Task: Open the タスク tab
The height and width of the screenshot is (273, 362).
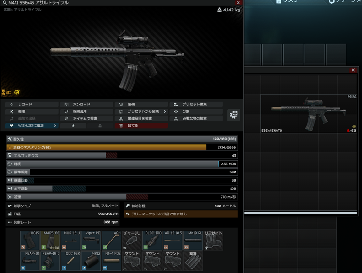Action: click(x=289, y=2)
